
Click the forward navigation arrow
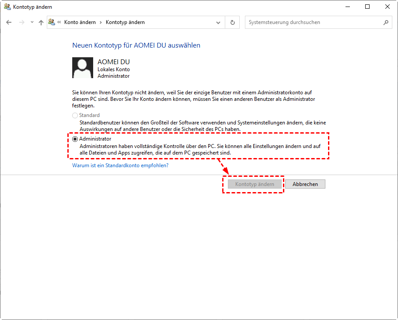pyautogui.click(x=22, y=22)
